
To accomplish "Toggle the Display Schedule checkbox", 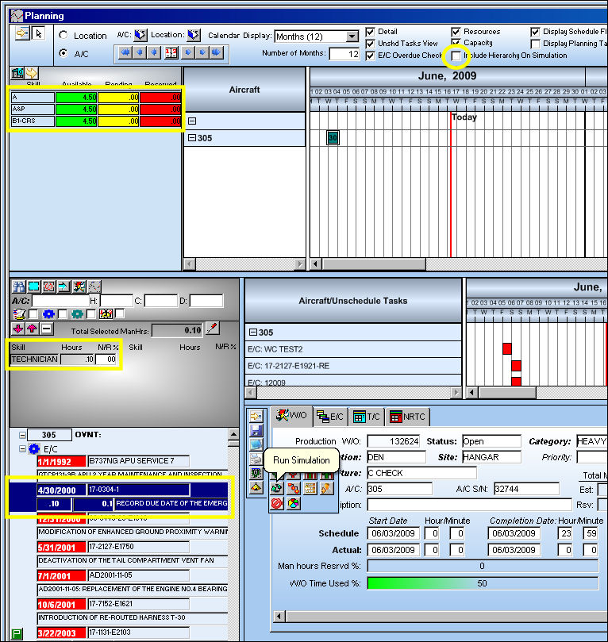I will [x=535, y=32].
